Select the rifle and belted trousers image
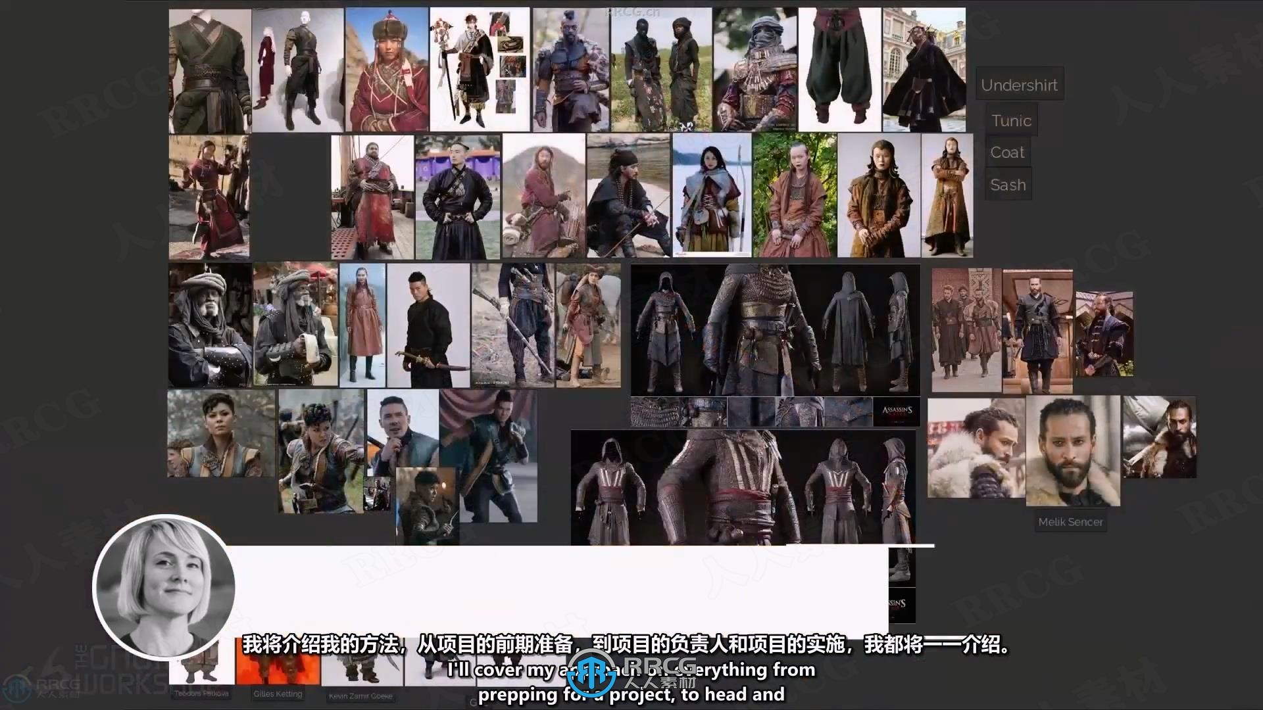1263x710 pixels. (512, 325)
